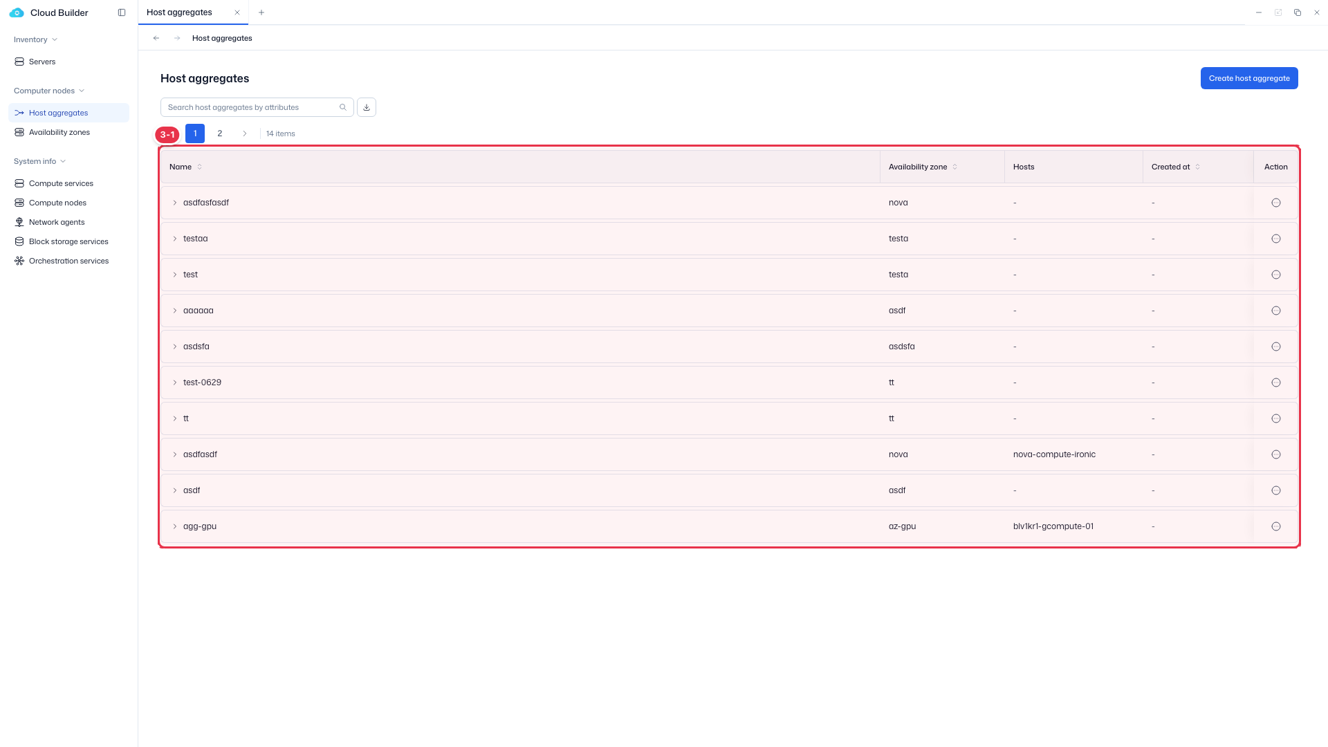
Task: Expand the agg-gpu row
Action: point(175,526)
